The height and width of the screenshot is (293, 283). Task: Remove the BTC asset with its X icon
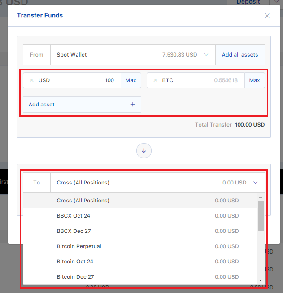click(155, 80)
